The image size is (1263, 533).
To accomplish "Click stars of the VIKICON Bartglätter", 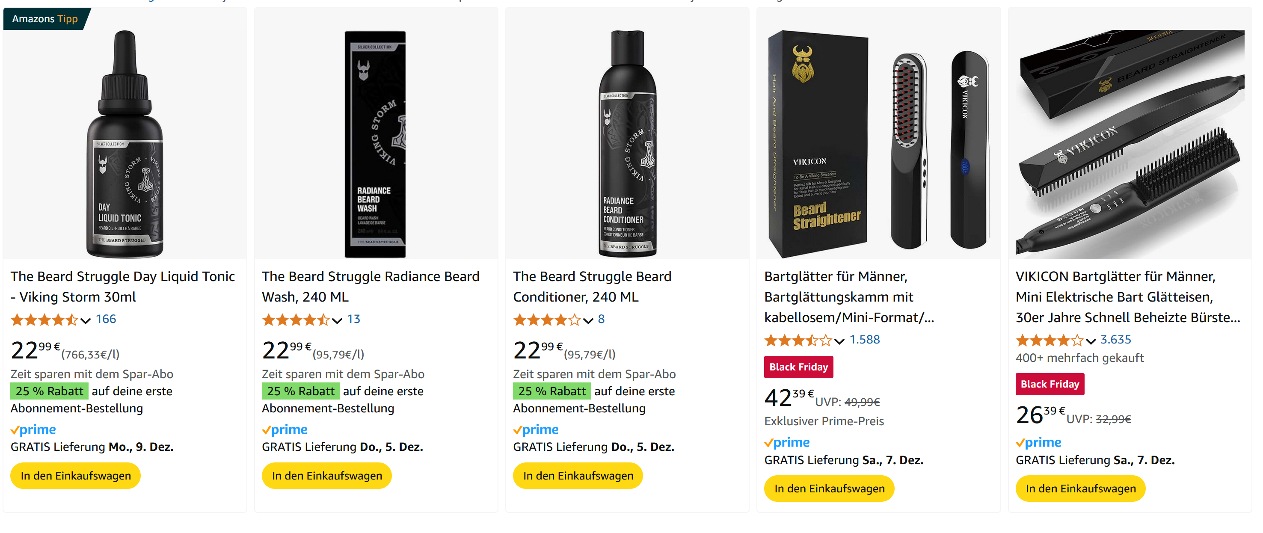I will [1049, 341].
